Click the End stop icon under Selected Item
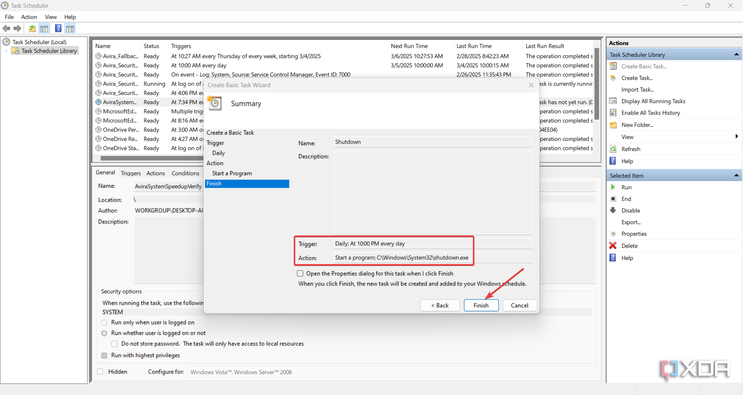The width and height of the screenshot is (743, 395). [x=613, y=199]
